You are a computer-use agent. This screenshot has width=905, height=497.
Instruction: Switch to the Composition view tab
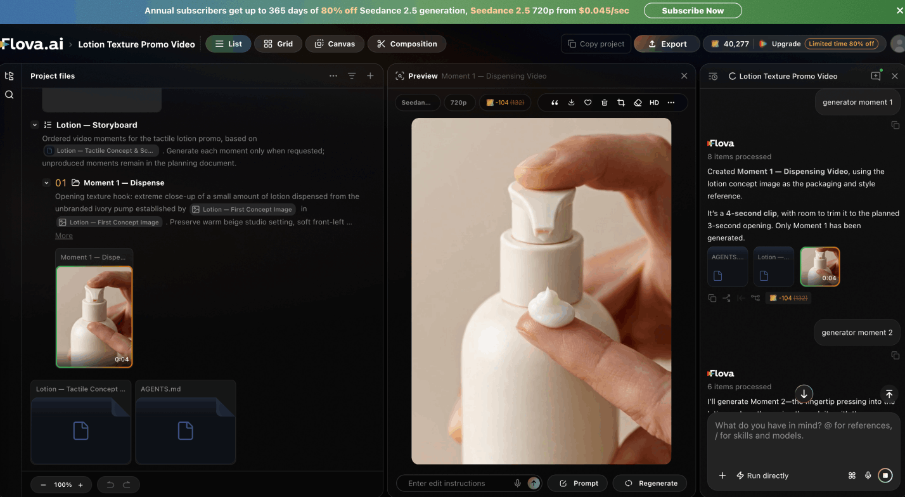point(407,44)
